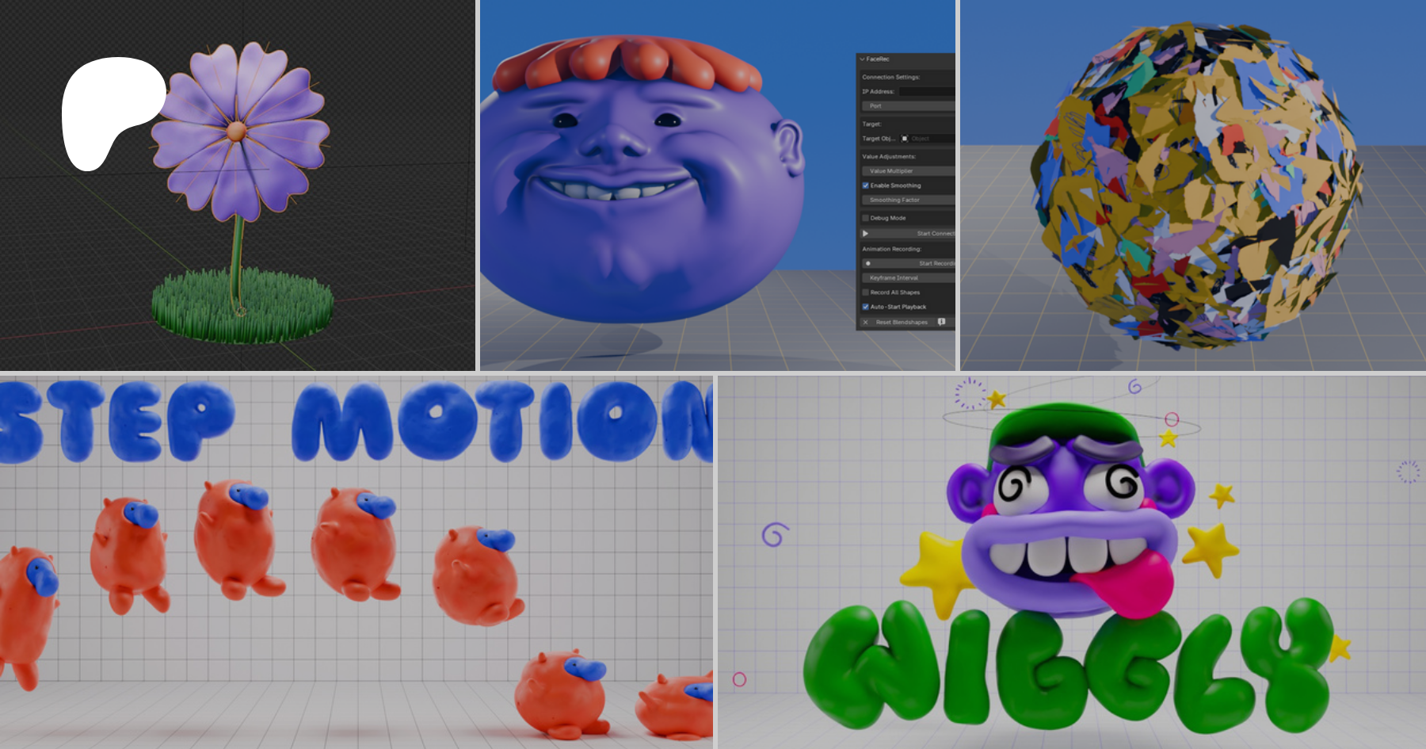1426x749 pixels.
Task: Click the warning icon beside Reset Blendshapes
Action: pos(941,322)
